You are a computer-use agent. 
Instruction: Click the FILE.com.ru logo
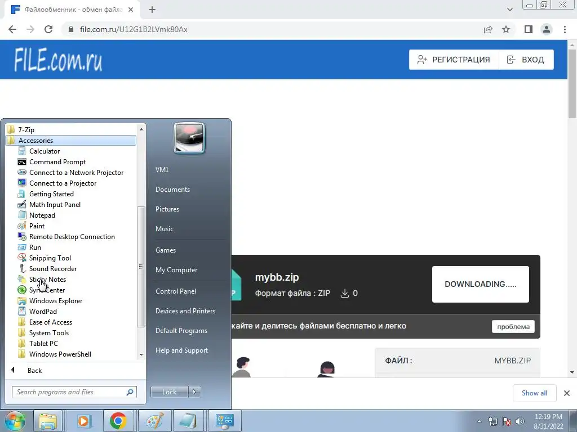58,60
